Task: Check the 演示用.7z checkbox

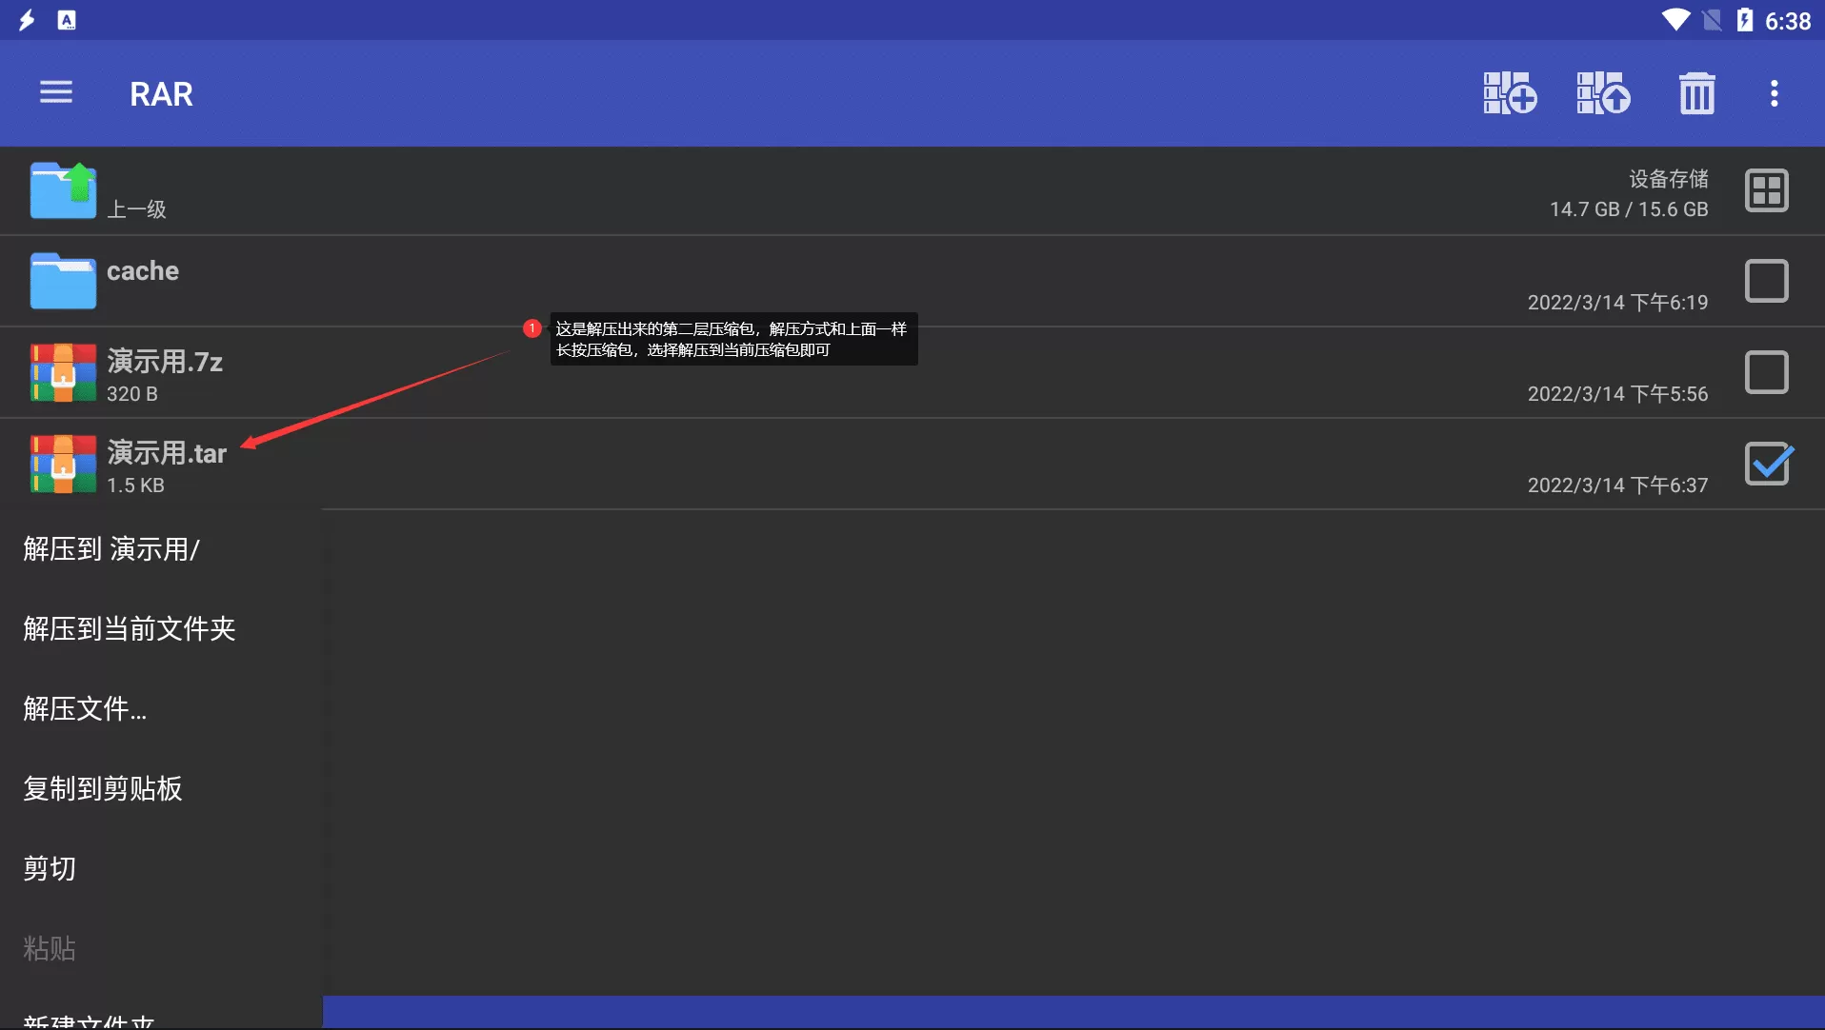Action: [1766, 372]
